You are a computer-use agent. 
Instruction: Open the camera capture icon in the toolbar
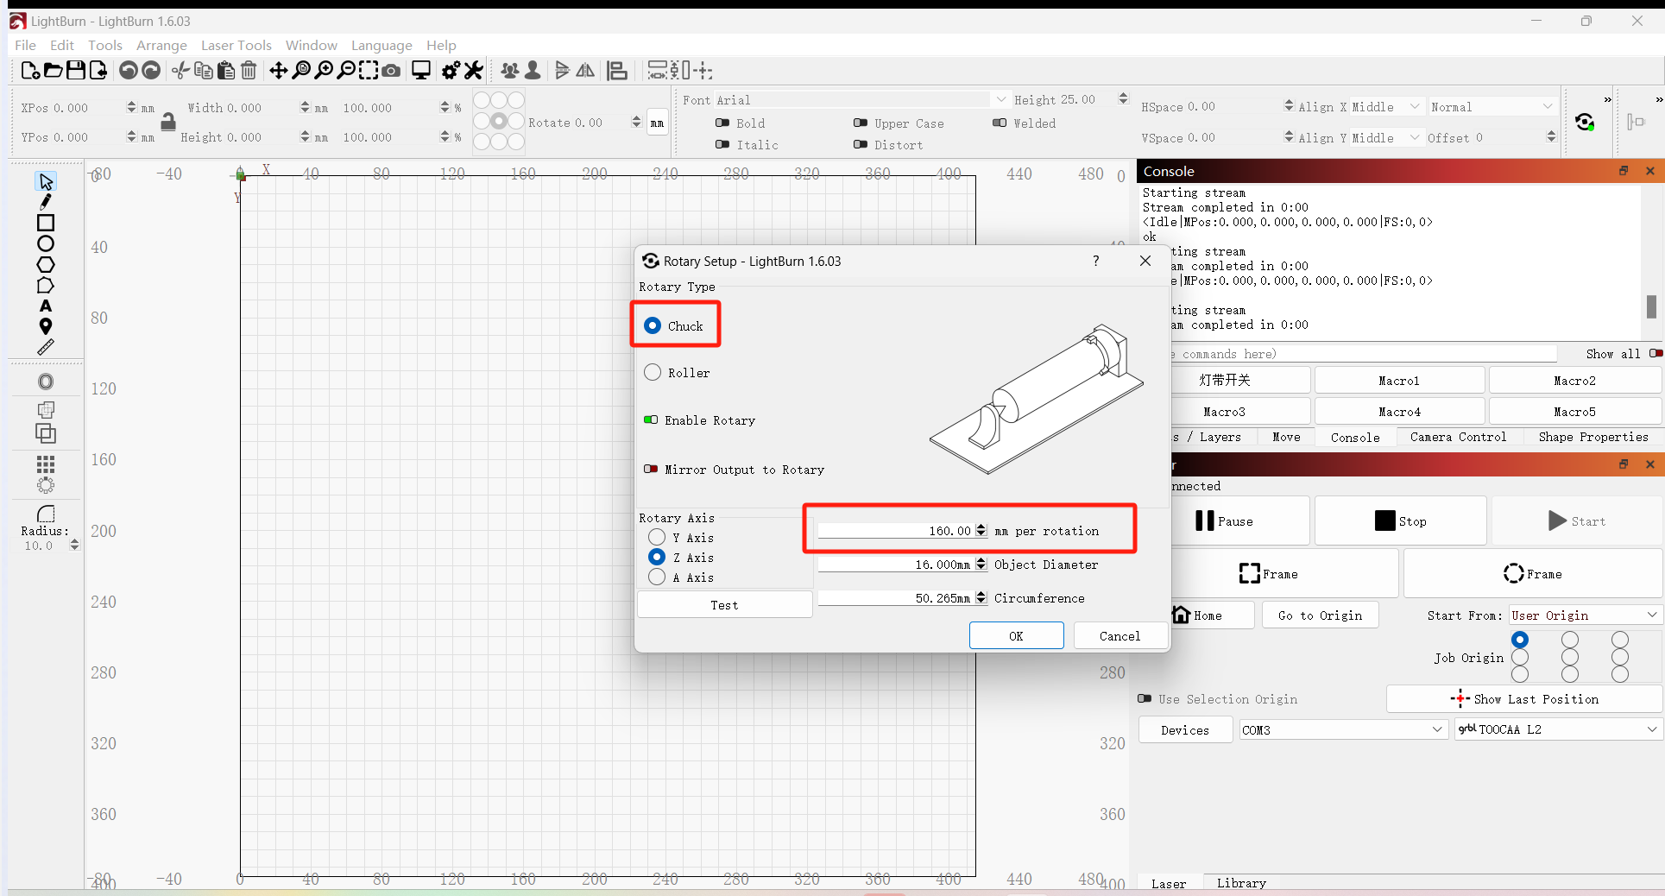(391, 71)
